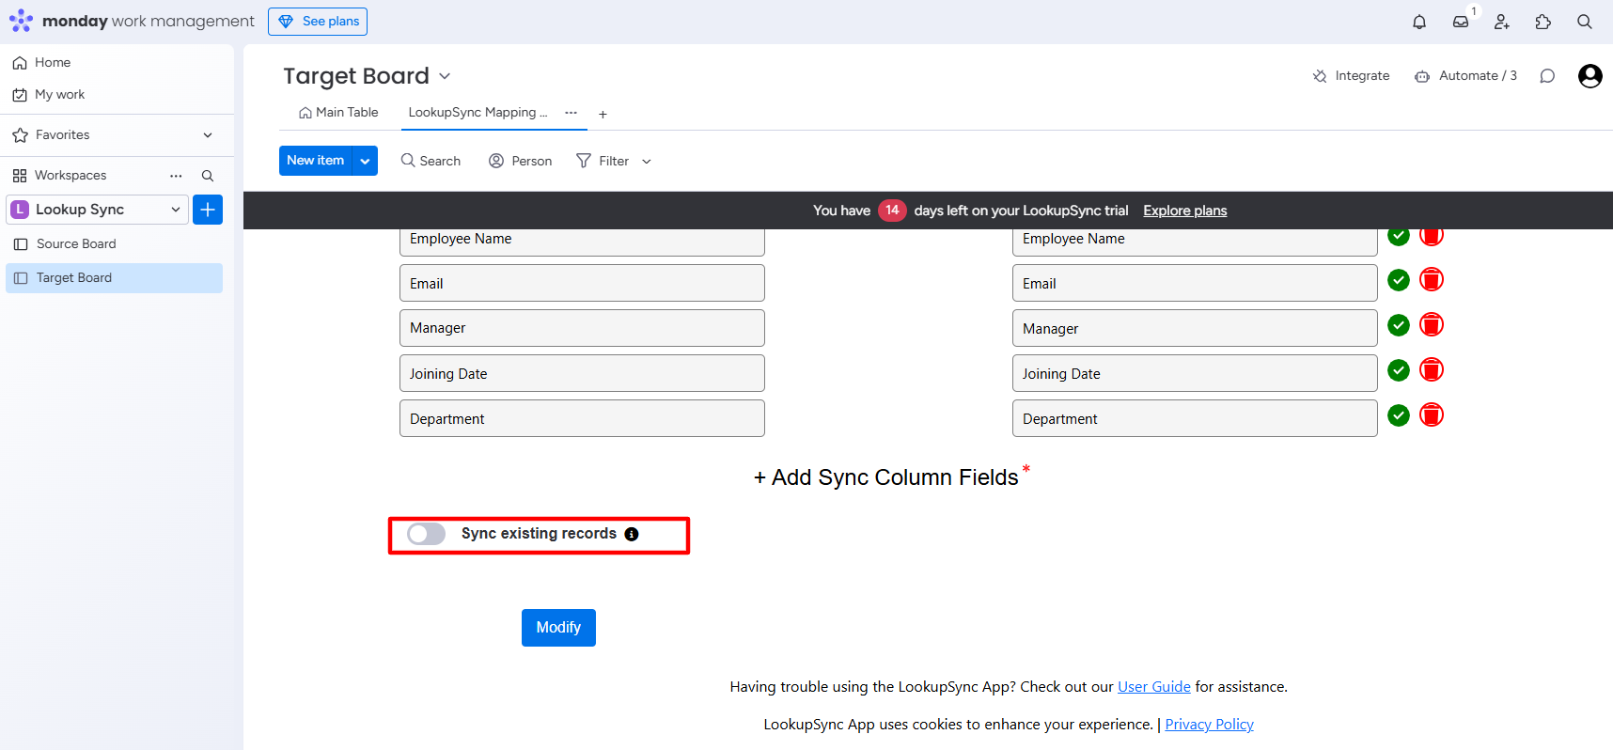Click the left Manager source field
Image resolution: width=1613 pixels, height=750 pixels.
582,328
